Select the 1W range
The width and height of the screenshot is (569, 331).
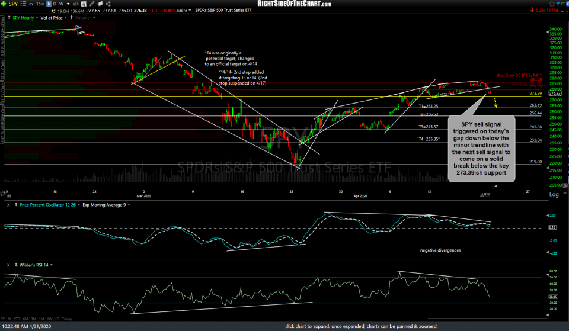(x=50, y=319)
